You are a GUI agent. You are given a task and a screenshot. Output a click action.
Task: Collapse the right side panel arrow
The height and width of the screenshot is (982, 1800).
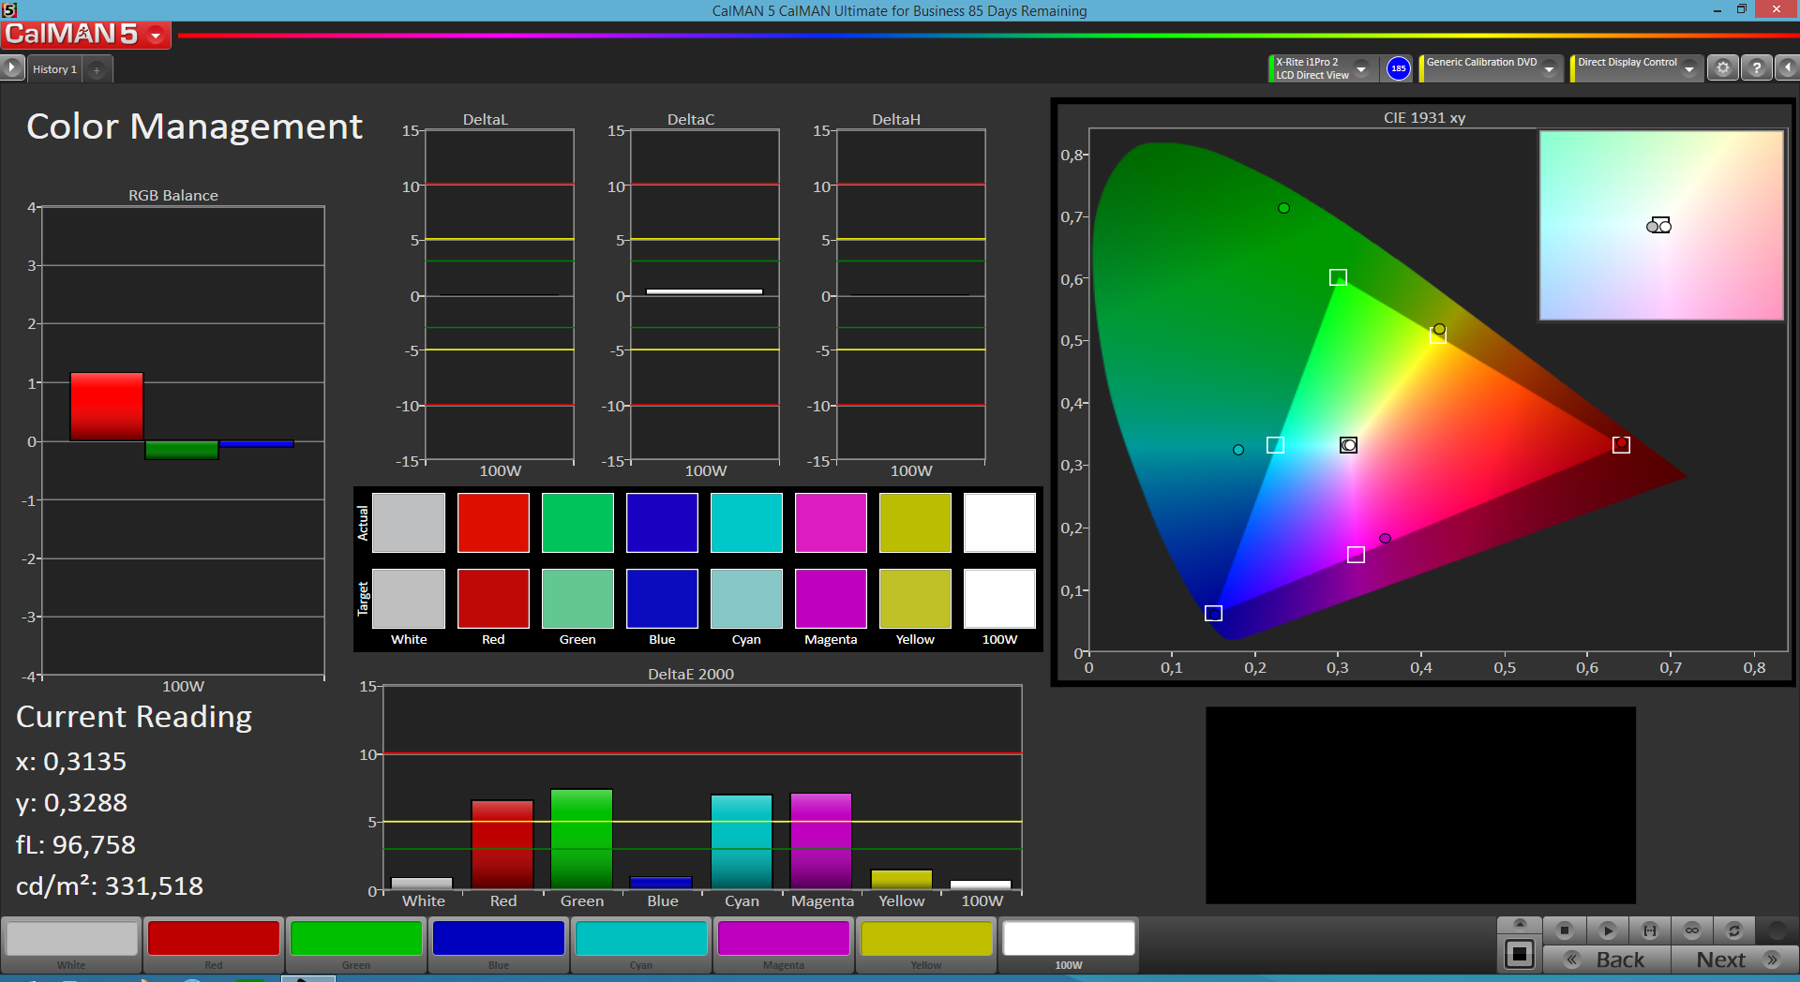pyautogui.click(x=1787, y=68)
